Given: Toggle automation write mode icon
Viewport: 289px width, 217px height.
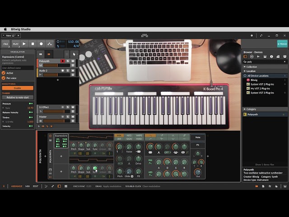Looking at the screenshot, I should (50, 44).
